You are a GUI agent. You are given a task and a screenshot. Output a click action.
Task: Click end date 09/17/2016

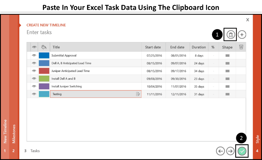coord(178,71)
